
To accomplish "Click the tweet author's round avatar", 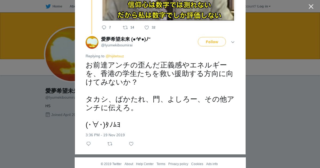I will (92, 42).
